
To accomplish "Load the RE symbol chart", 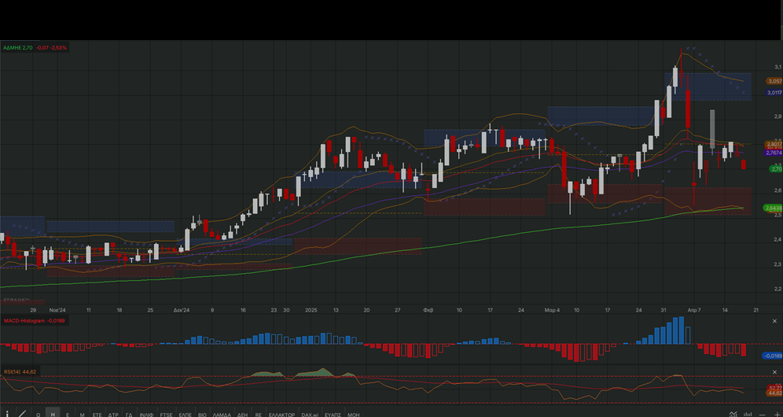I will tap(258, 415).
